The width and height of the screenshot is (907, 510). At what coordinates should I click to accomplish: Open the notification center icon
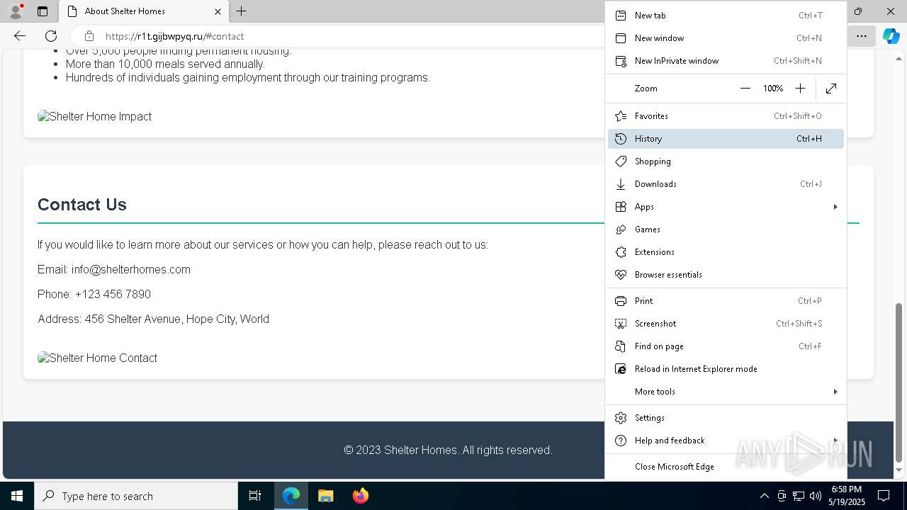884,496
